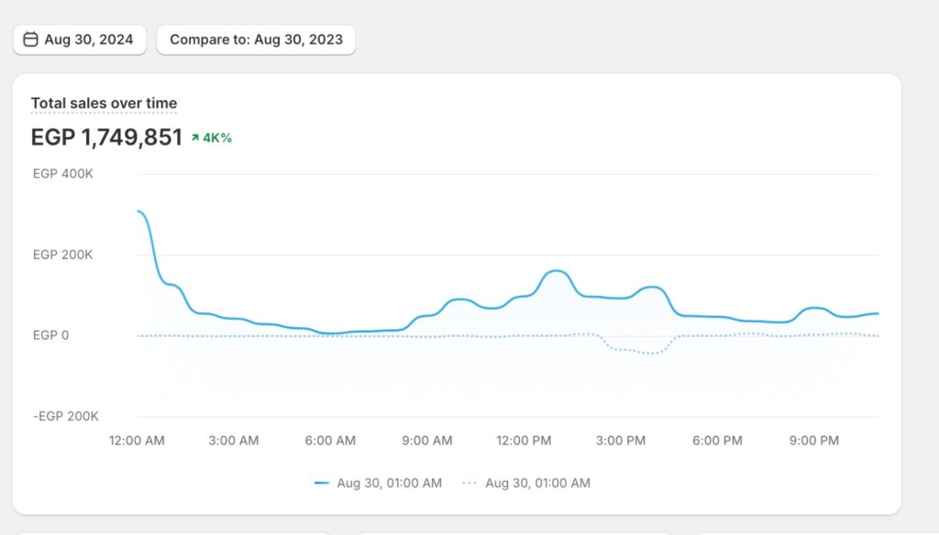Click the 12:00 AM x-axis label

coord(137,441)
